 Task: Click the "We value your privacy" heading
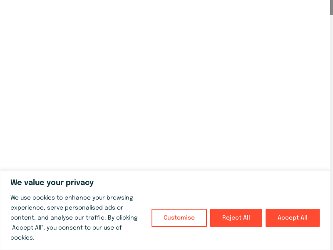point(52,182)
